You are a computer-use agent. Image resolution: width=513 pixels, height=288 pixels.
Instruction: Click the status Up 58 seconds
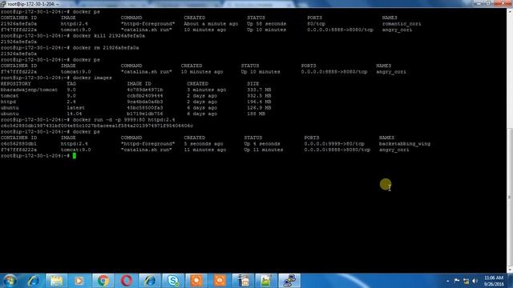coord(266,24)
